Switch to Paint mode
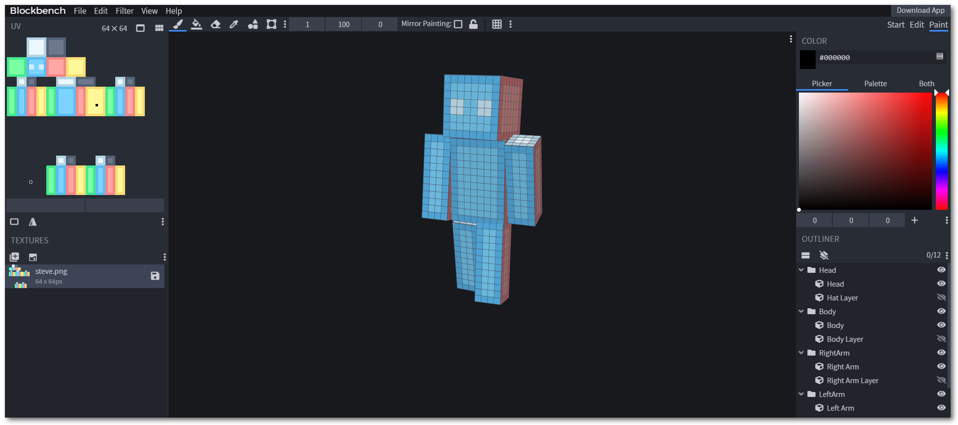This screenshot has height=425, width=958. [x=938, y=25]
